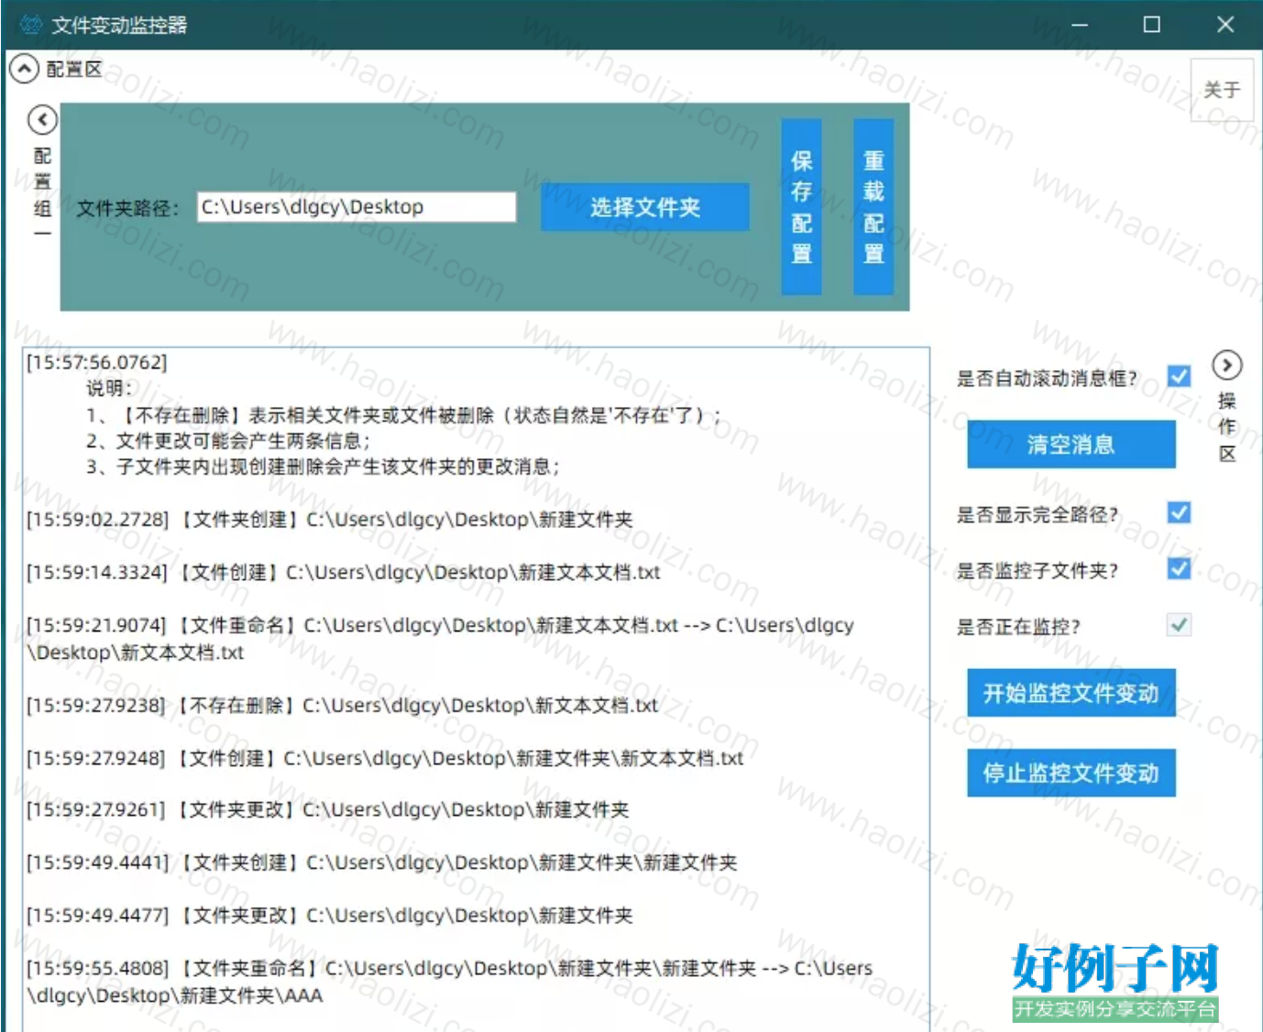Click the 15:59:27.9261 文件夹更改 log entry

(x=328, y=810)
